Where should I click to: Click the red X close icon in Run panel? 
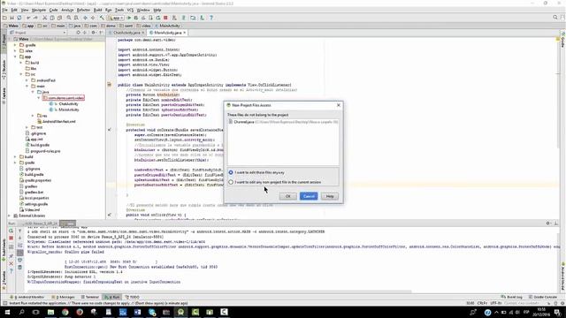(11, 263)
